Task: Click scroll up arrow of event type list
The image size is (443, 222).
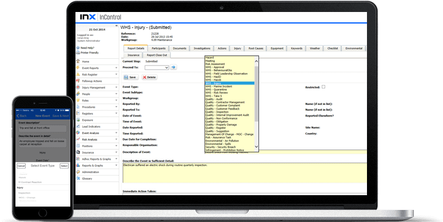Action: point(256,61)
